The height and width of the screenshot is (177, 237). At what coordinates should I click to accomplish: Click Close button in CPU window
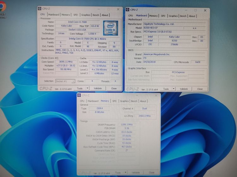coord(114,88)
